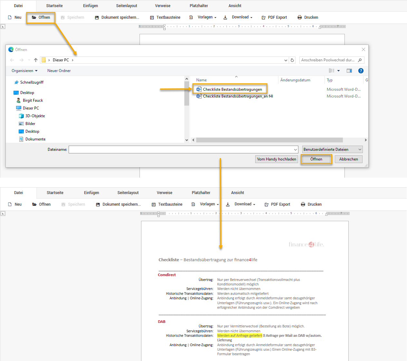Click Dokument speichern... in editor behind the dialog
The image size is (407, 361).
(x=117, y=17)
